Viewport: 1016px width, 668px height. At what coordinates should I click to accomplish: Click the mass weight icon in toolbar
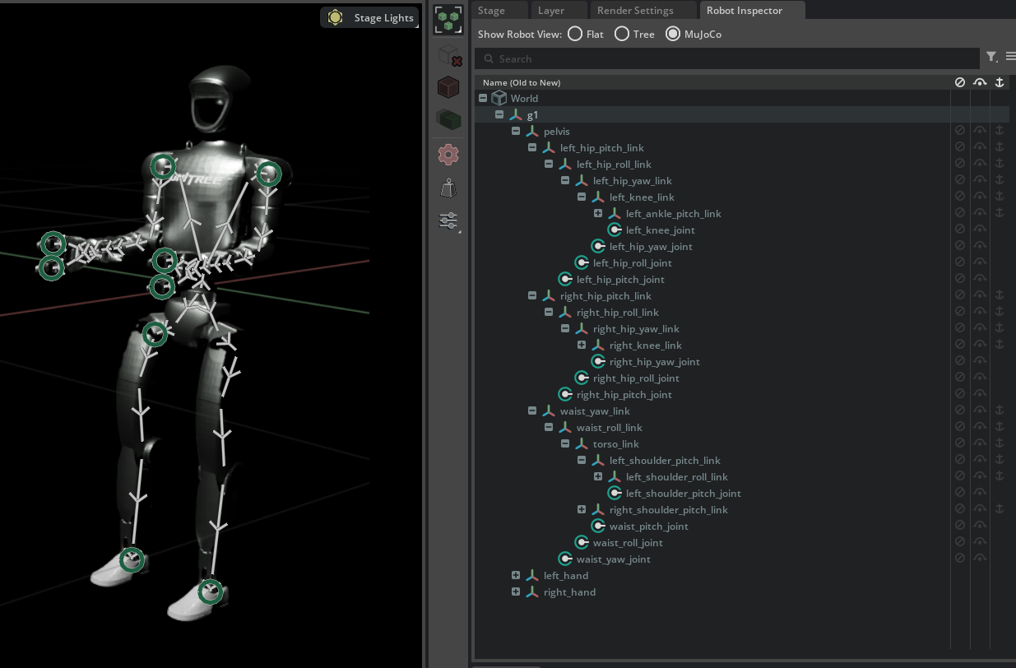(x=448, y=188)
